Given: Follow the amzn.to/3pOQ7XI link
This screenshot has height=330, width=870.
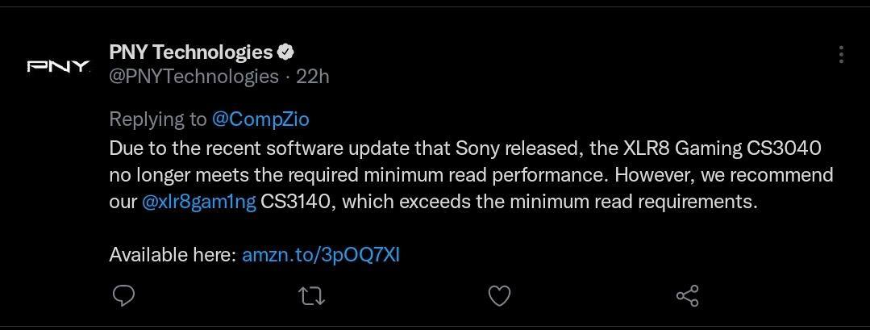Looking at the screenshot, I should click(321, 255).
